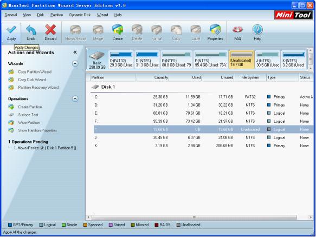Image resolution: width=316 pixels, height=237 pixels.
Task: Click Surface Test operation link
Action: coord(28,115)
